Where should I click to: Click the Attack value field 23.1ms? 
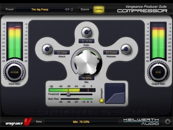click(x=62, y=52)
